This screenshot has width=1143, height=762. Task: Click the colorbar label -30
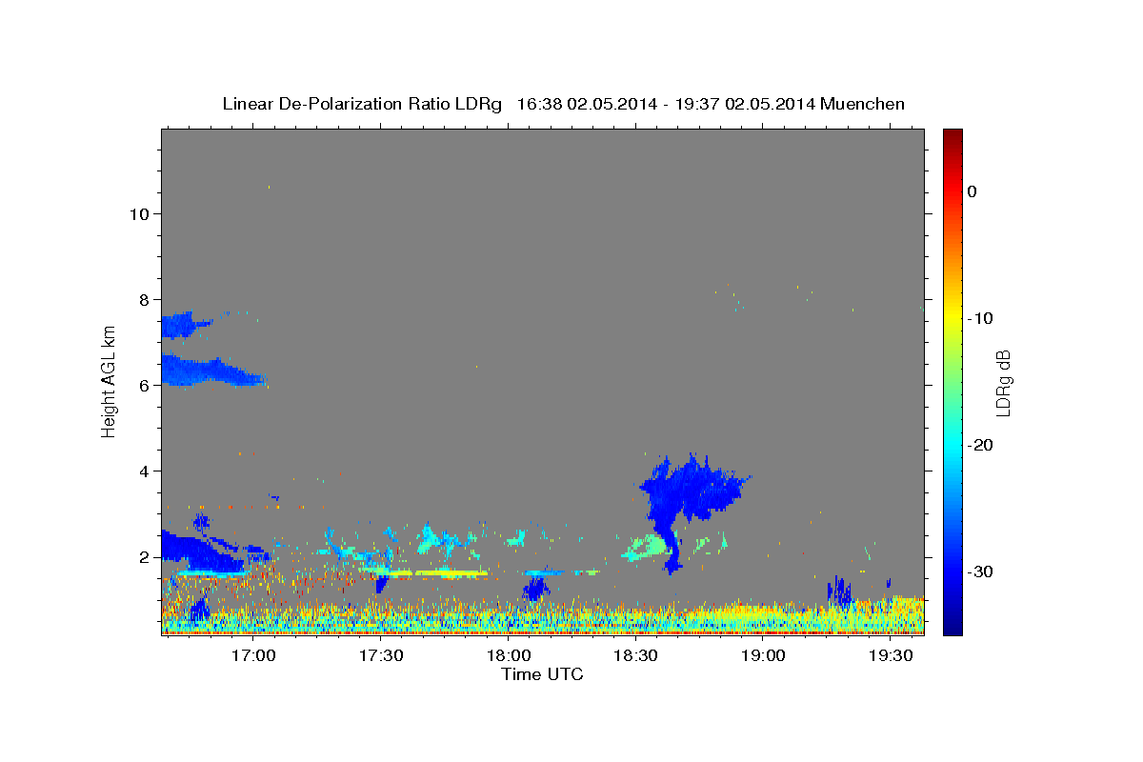[x=979, y=571]
